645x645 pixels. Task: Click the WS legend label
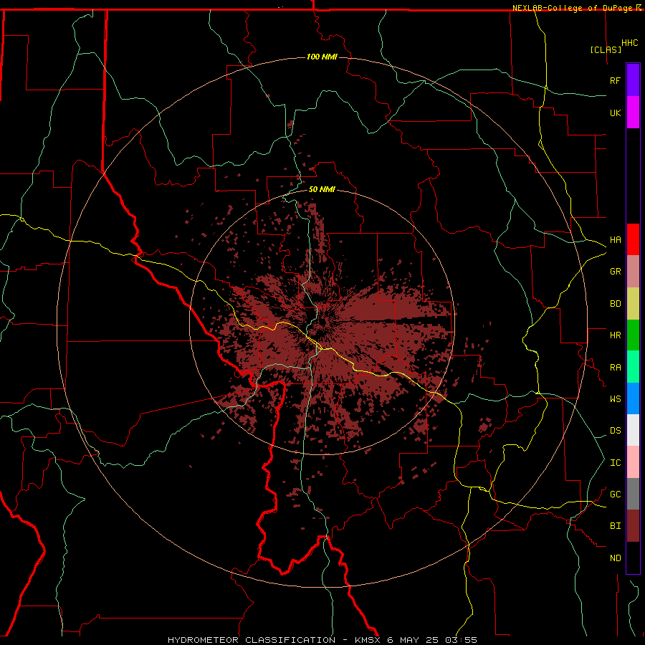(615, 399)
